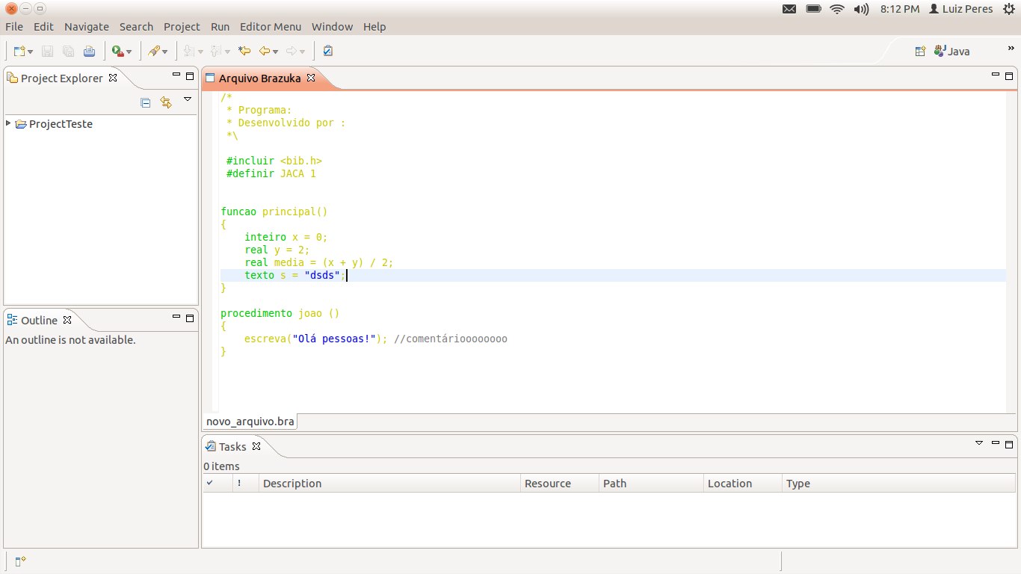Minimize the Project Explorer panel
Screen dimensions: 1021x574
[x=176, y=75]
